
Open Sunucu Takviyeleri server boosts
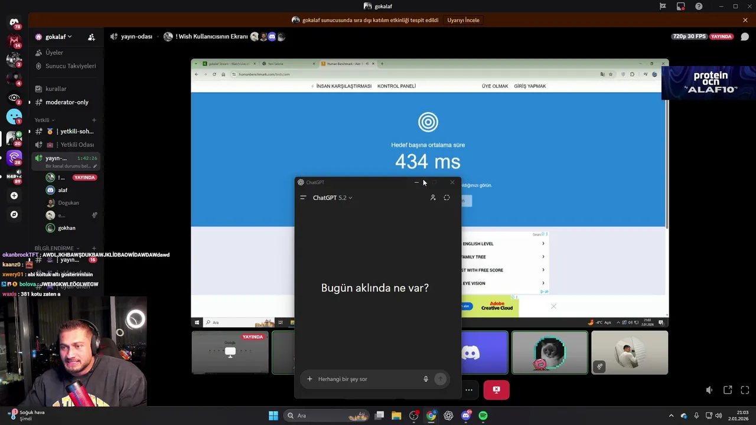66,66
